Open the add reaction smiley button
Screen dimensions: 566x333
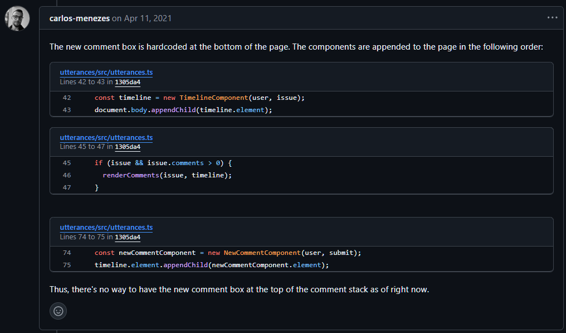pos(58,311)
